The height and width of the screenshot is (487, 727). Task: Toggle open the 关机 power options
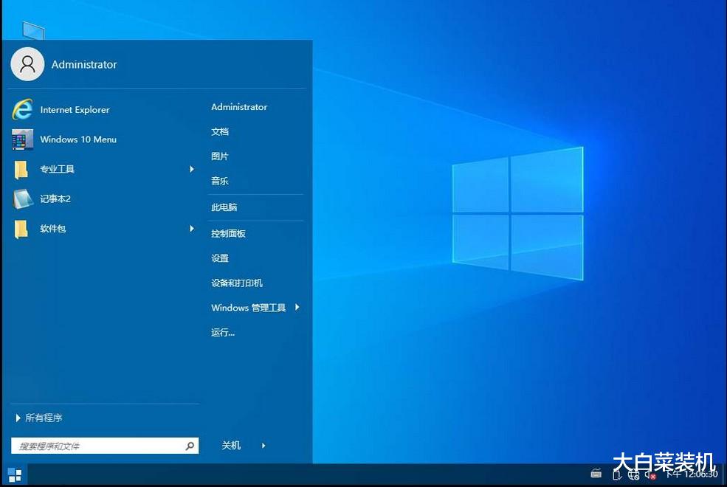pyautogui.click(x=231, y=446)
